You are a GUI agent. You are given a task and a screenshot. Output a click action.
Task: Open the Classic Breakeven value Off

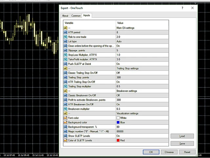[x=142, y=95]
